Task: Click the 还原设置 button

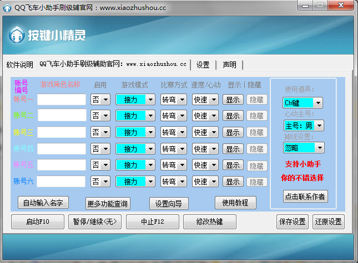Action: [329, 221]
